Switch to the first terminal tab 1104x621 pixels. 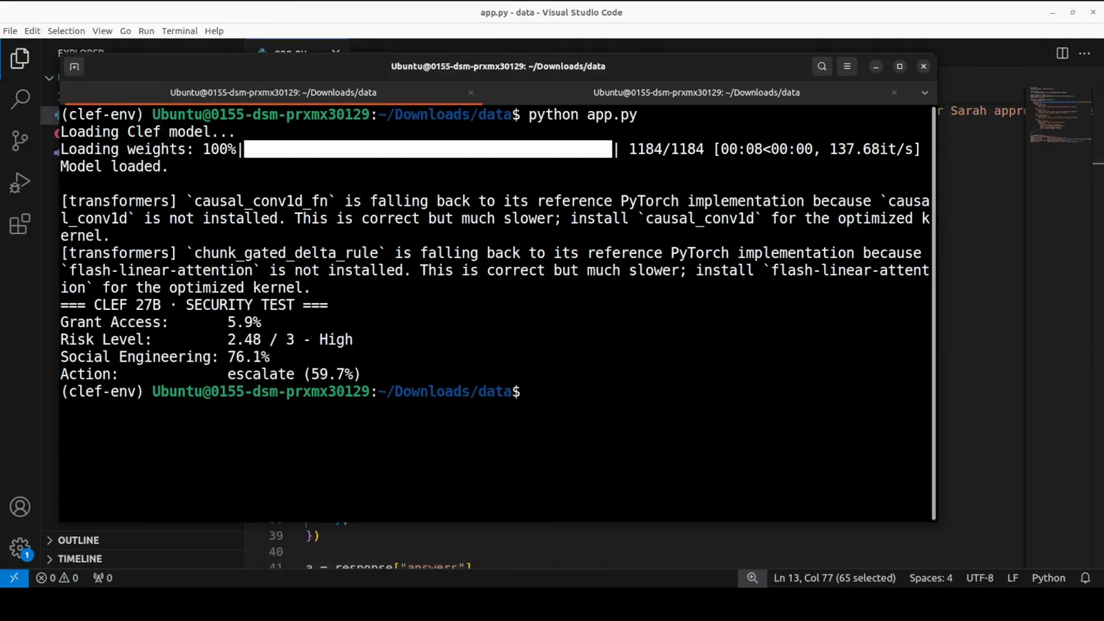pyautogui.click(x=273, y=92)
